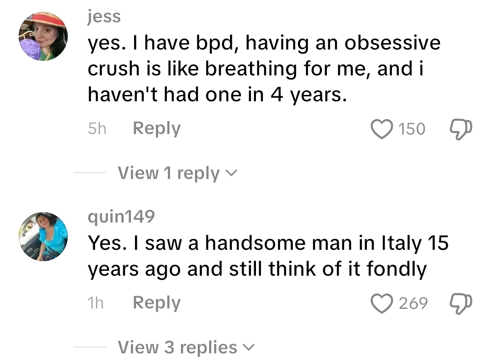Go to the quin149 username link
This screenshot has width=491, height=362.
pos(121,217)
